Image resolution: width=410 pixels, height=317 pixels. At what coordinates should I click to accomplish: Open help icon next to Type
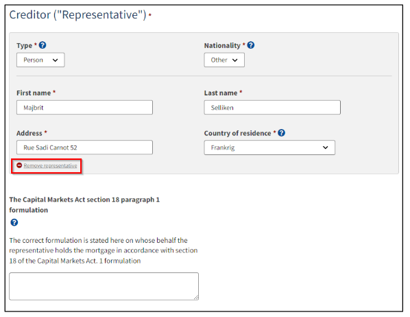(43, 45)
